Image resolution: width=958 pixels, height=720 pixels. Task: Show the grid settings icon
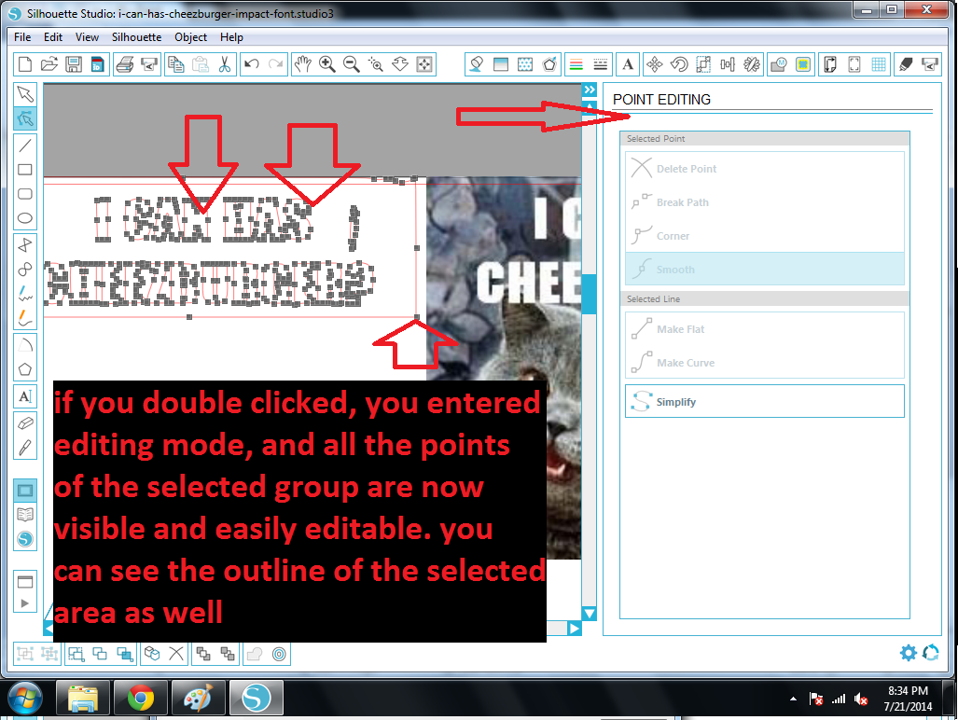tap(879, 64)
